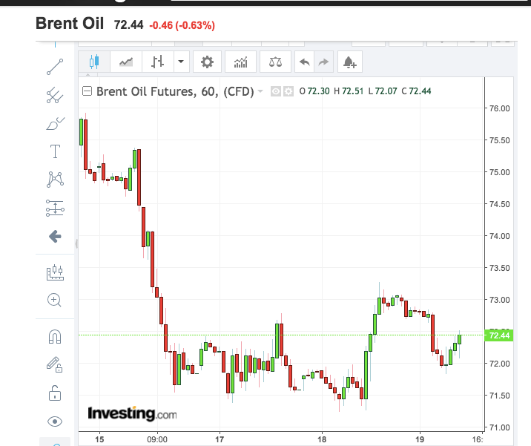The height and width of the screenshot is (446, 531).
Task: Toggle lock all drawing tools padlock
Action: tap(55, 393)
